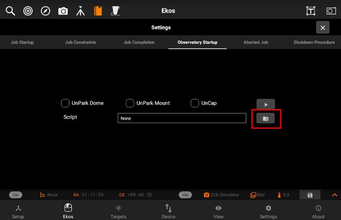
Task: Enable the UnPark Dome checkbox
Action: tap(65, 103)
